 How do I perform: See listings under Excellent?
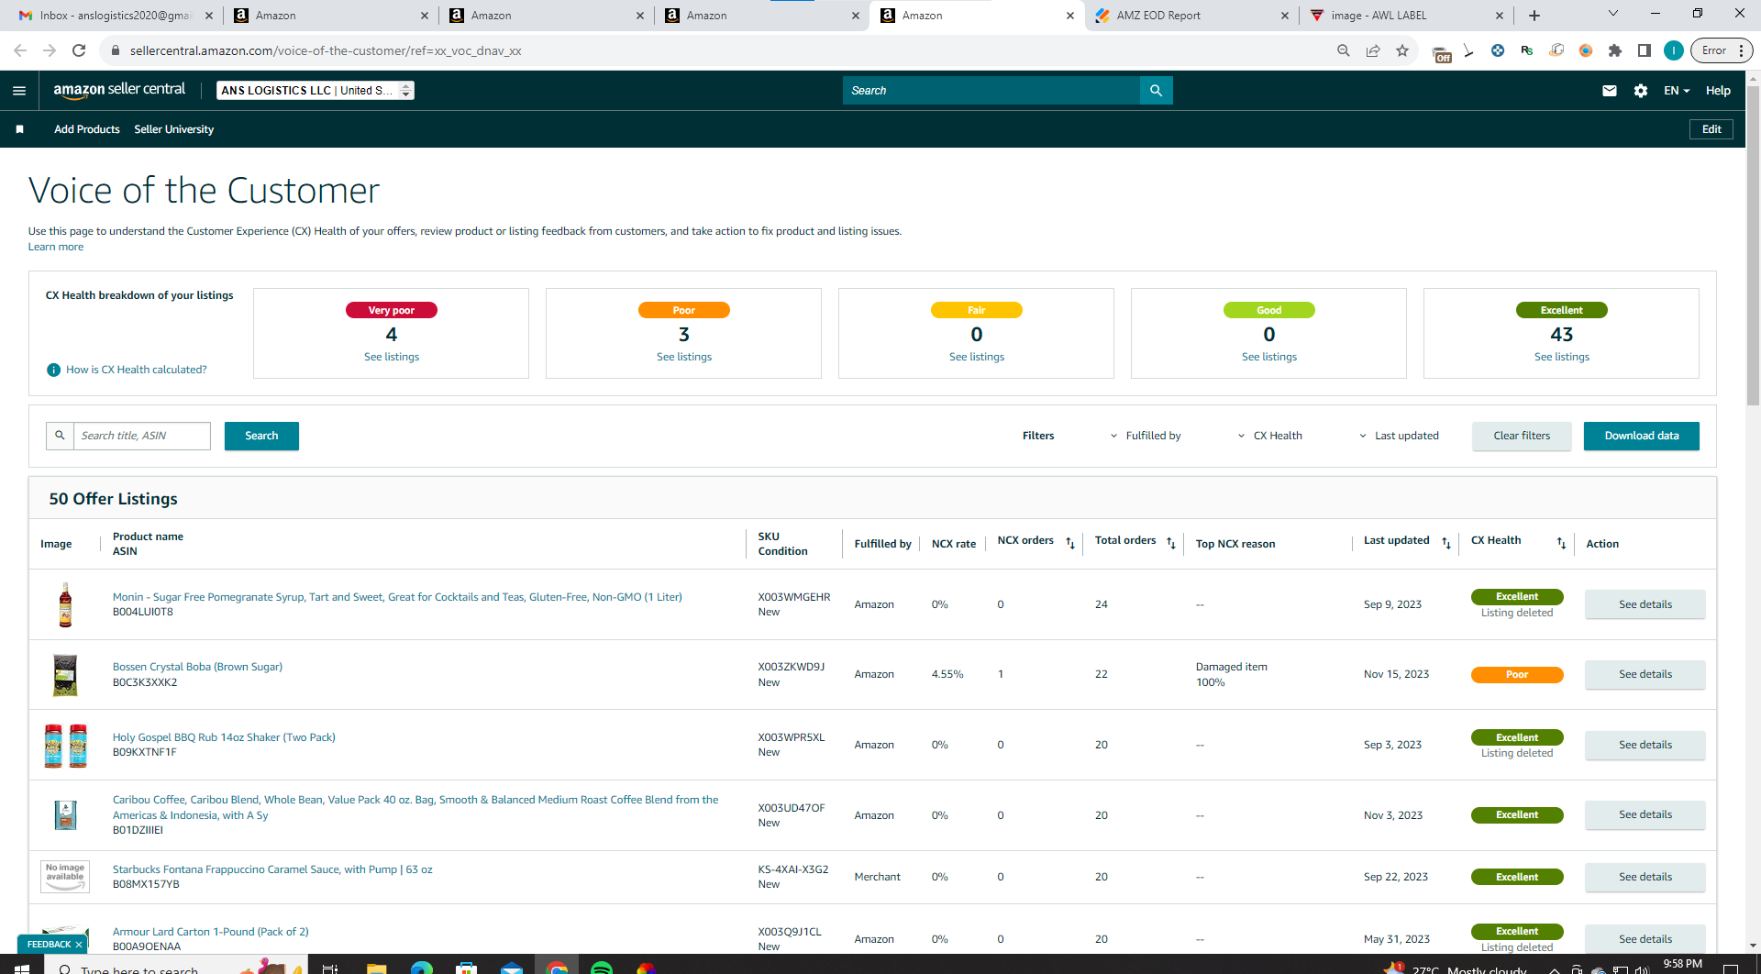[x=1562, y=357]
